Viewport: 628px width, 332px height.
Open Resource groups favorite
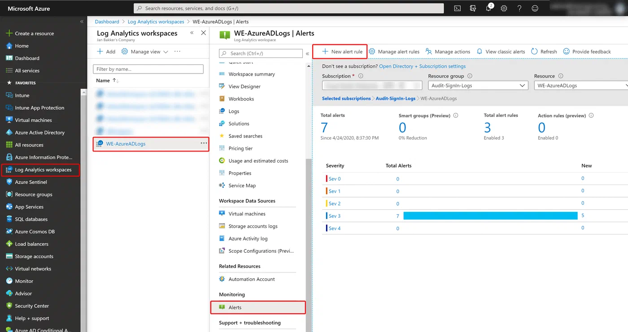click(x=33, y=194)
